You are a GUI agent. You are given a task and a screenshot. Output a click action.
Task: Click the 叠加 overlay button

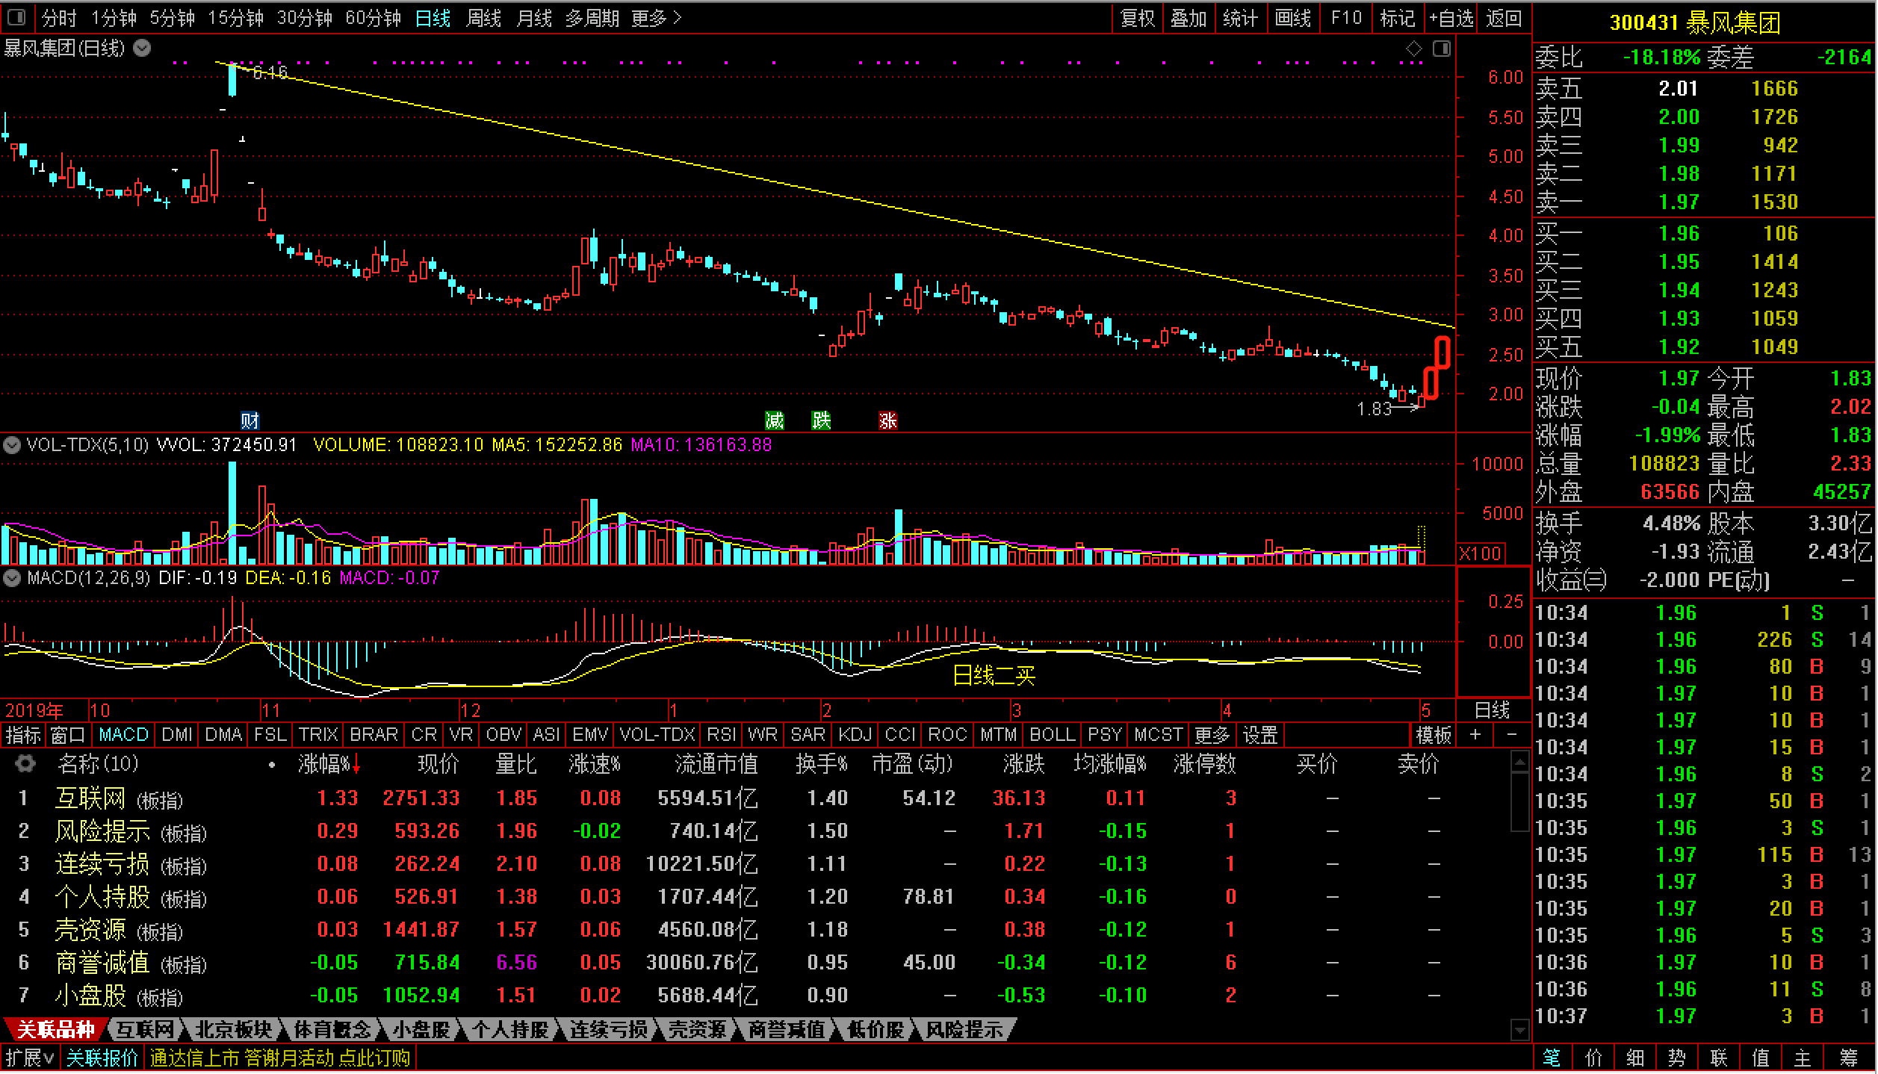tap(1189, 18)
